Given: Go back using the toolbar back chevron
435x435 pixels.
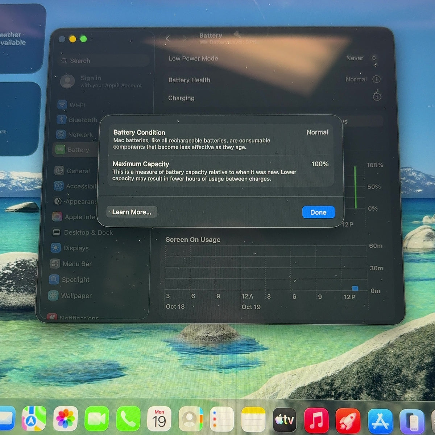Looking at the screenshot, I should 167,38.
